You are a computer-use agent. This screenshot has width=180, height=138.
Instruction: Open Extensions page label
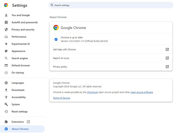(18, 122)
